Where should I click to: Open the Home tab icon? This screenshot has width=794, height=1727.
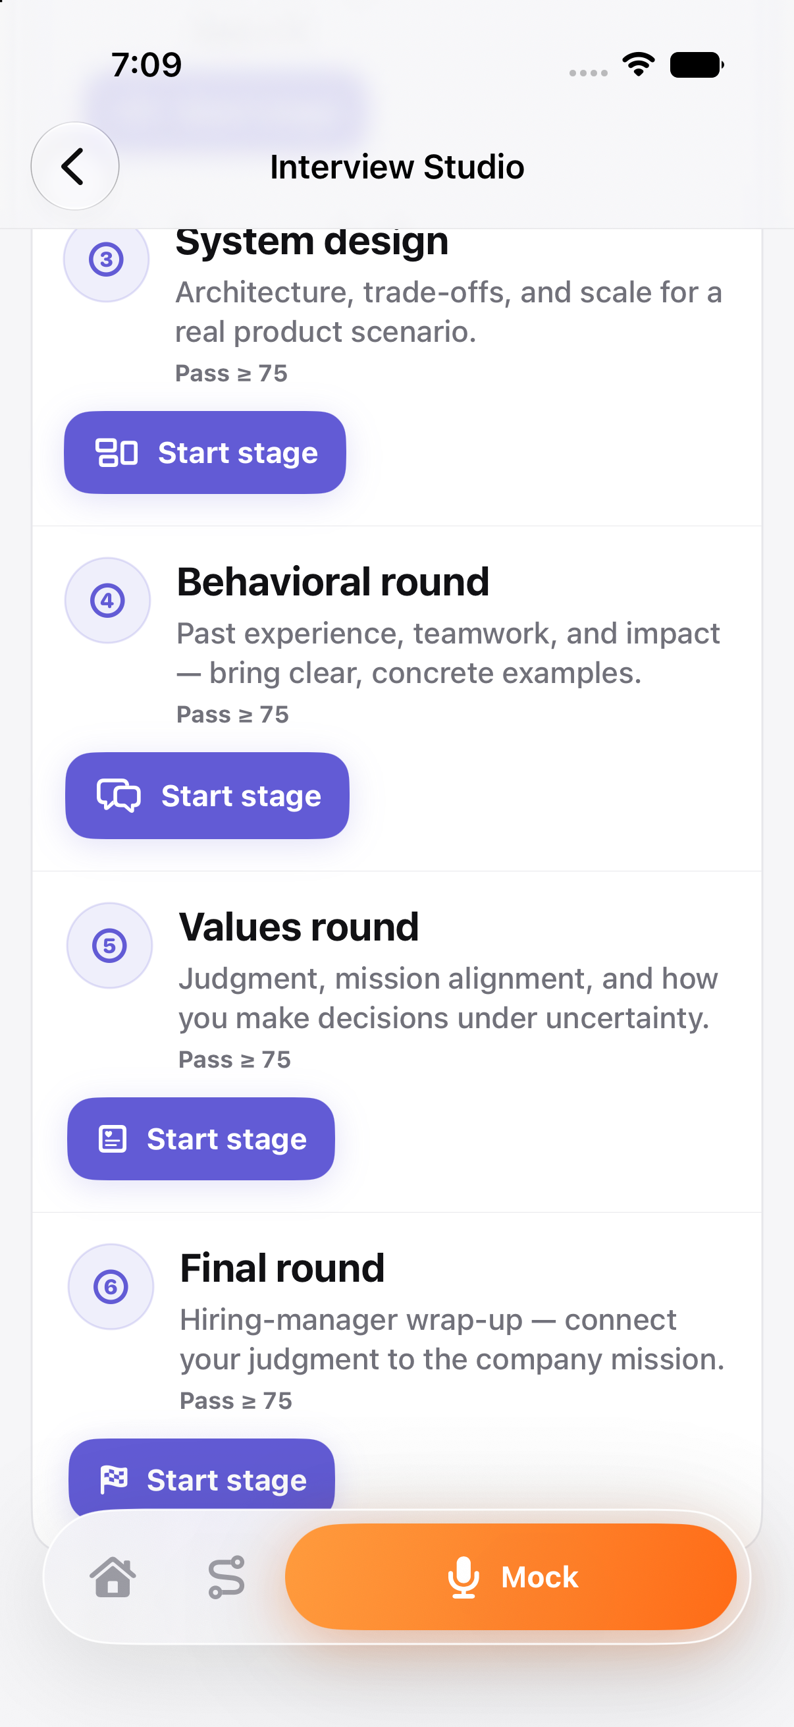point(113,1577)
